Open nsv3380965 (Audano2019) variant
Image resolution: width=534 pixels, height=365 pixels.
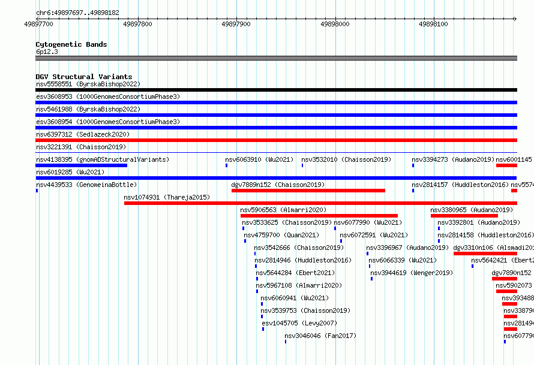point(472,210)
